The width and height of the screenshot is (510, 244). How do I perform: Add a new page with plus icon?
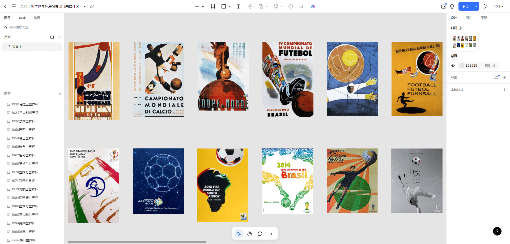(x=45, y=37)
